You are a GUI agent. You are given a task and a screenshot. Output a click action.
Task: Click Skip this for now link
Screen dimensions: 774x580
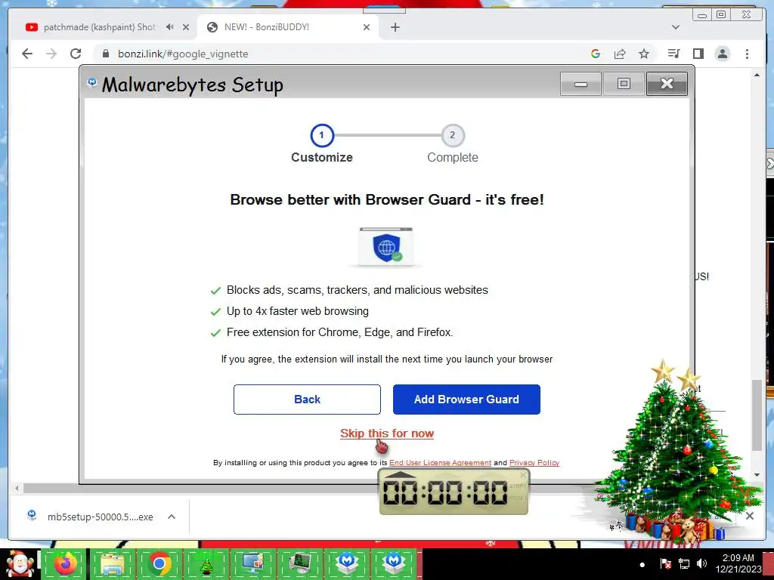(387, 433)
